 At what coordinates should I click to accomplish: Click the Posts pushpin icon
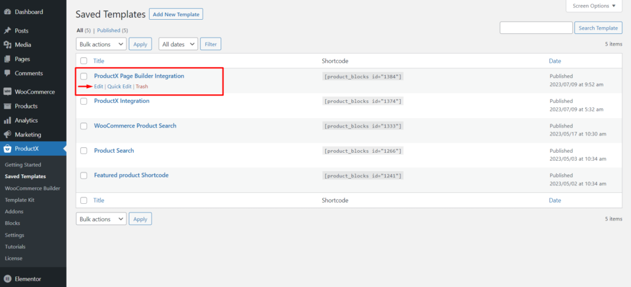point(7,31)
